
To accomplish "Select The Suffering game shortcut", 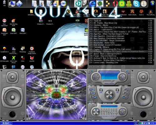I will click(x=151, y=12).
